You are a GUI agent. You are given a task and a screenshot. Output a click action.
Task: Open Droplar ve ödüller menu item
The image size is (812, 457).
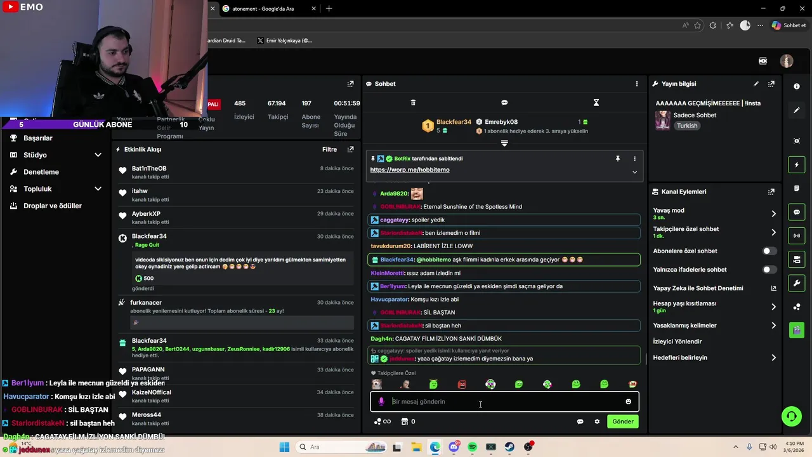pyautogui.click(x=53, y=206)
